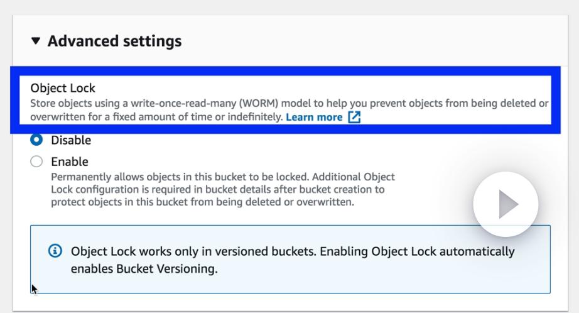This screenshot has height=313, width=579.
Task: Click the Advanced settings heading text
Action: 114,41
